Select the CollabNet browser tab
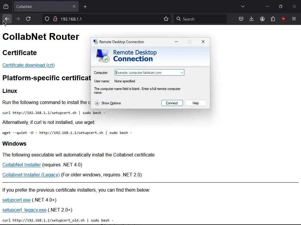 (46, 7)
